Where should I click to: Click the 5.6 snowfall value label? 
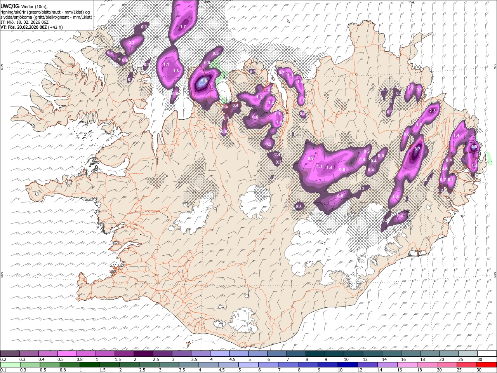(203, 81)
